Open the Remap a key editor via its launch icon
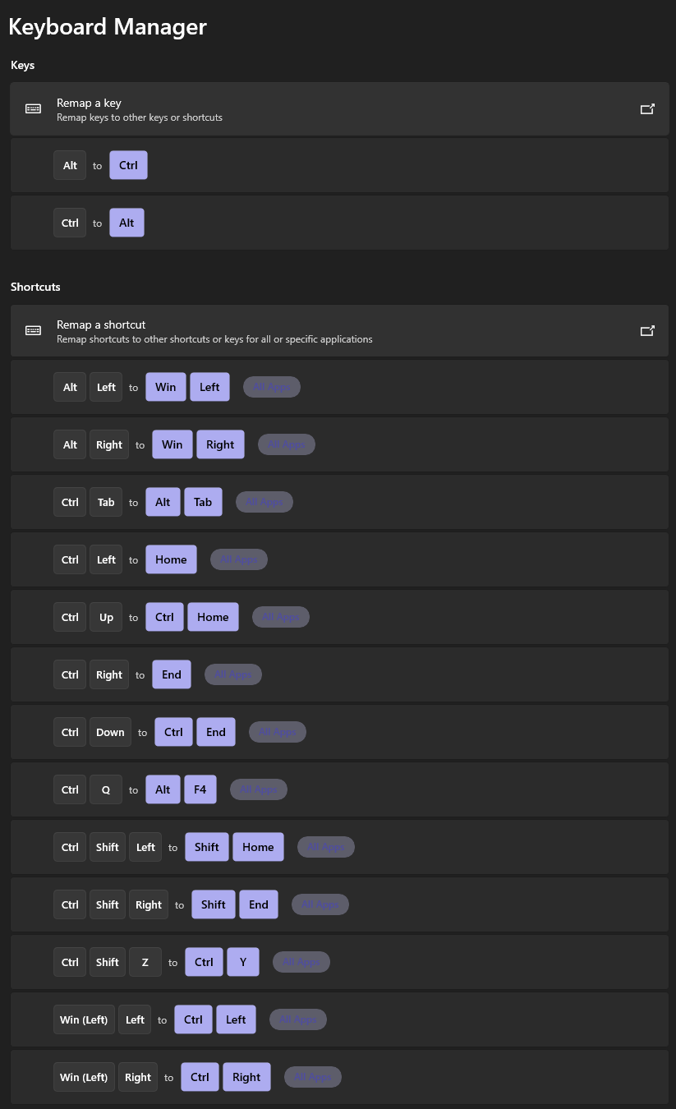 (x=648, y=108)
